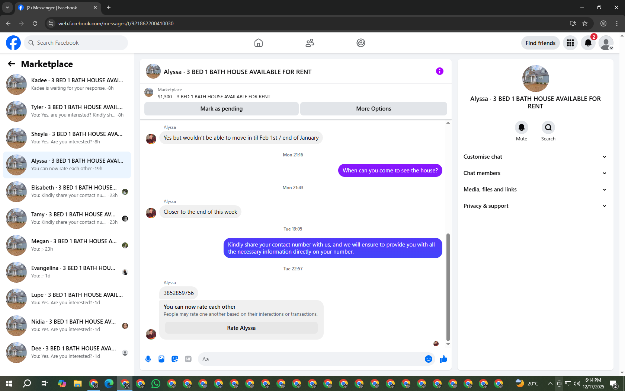Open Windows Search from the taskbar
This screenshot has width=625, height=391.
coord(27,384)
